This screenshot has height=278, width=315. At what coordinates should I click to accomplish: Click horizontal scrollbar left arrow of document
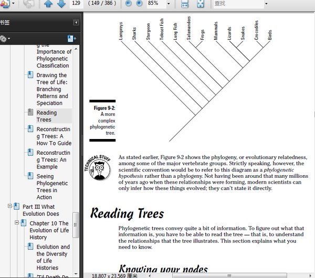coord(150,276)
